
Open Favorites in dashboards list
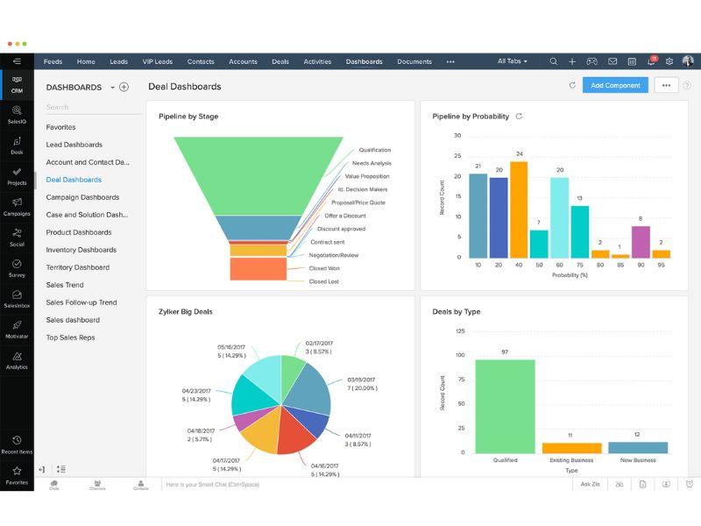pos(60,127)
